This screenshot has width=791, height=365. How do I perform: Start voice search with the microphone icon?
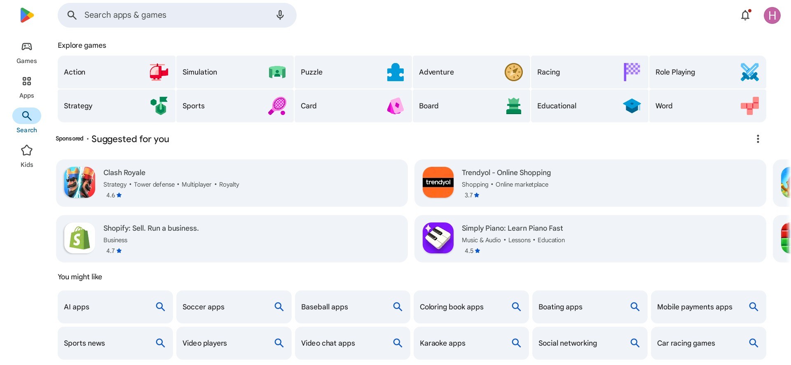coord(280,15)
